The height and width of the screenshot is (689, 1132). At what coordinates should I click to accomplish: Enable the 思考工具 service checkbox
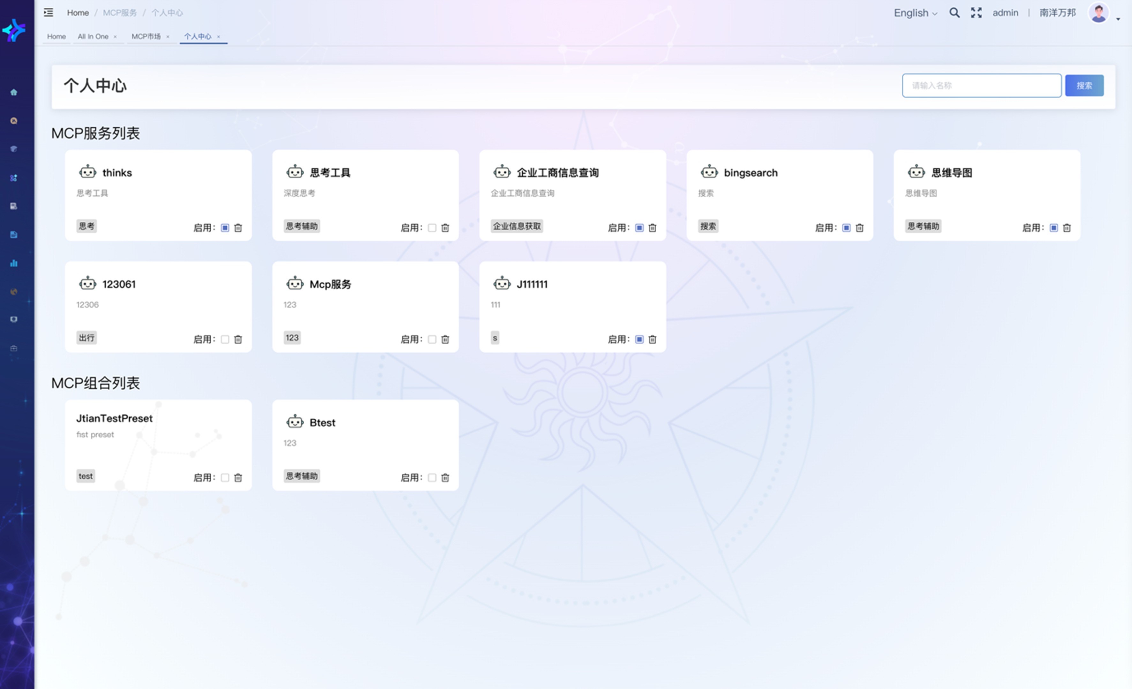pyautogui.click(x=432, y=228)
